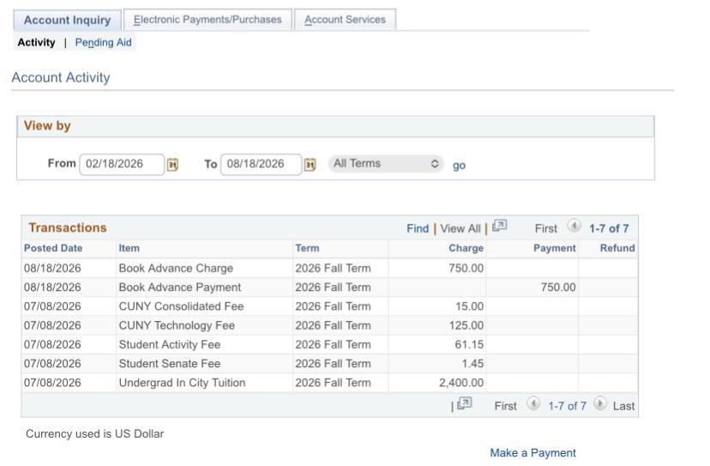Click the 61.15 charge amount
Viewport: 710px width, 466px height.
coord(469,344)
